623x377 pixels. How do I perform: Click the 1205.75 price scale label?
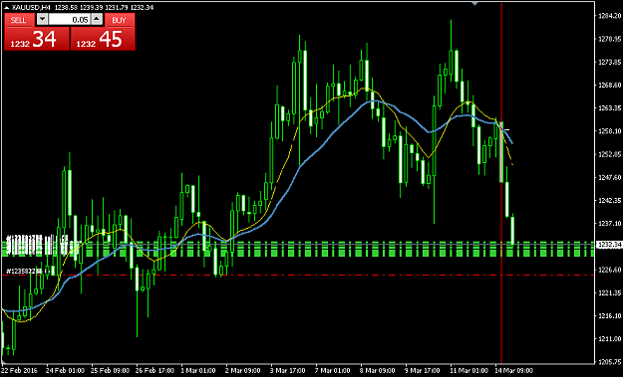[609, 362]
